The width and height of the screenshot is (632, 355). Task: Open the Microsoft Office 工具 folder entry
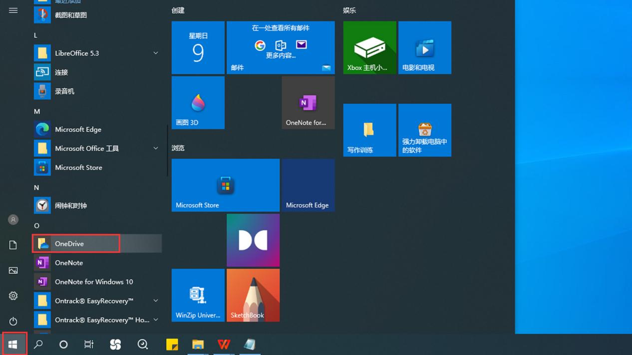click(97, 149)
